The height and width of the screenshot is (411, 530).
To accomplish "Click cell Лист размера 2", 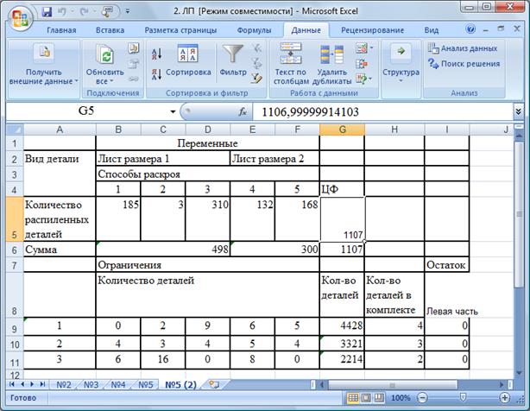I will 274,159.
